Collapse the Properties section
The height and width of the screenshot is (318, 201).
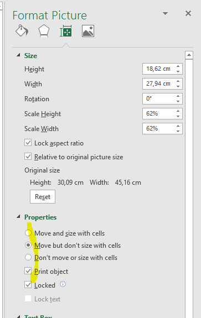pos(18,217)
